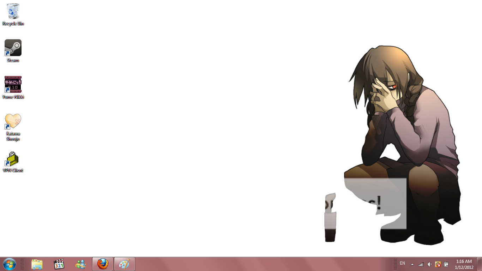Open the power plug battery icon

(446, 264)
